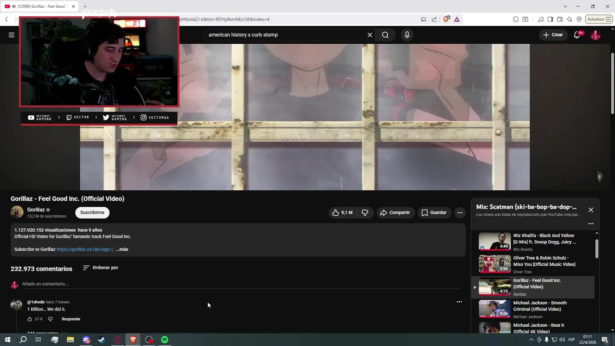Clear the search box with the X icon
Image resolution: width=615 pixels, height=346 pixels.
click(x=370, y=35)
